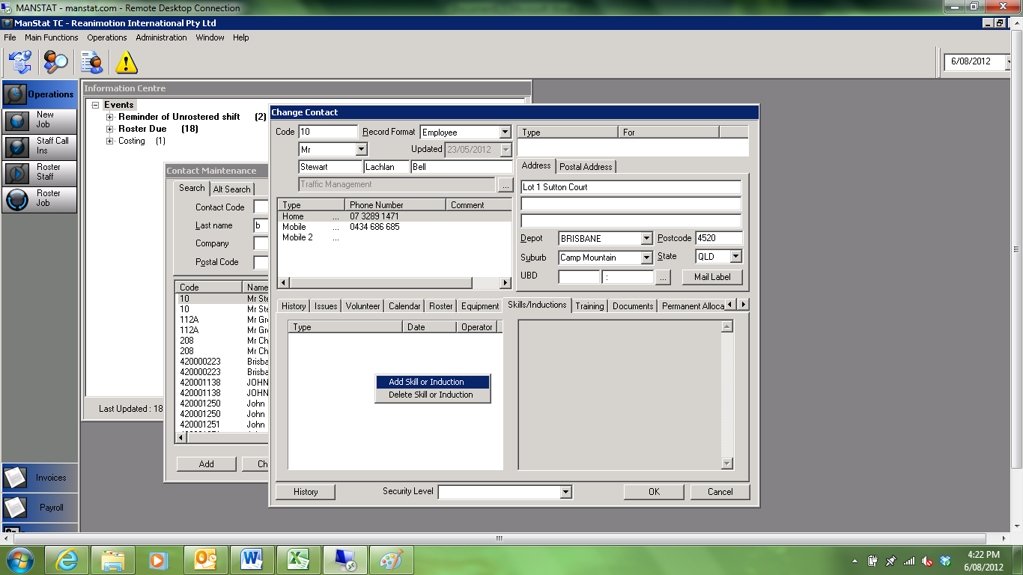Open Payroll section in sidebar

point(40,508)
